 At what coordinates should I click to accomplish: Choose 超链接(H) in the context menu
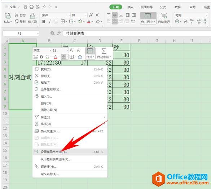[70, 167]
